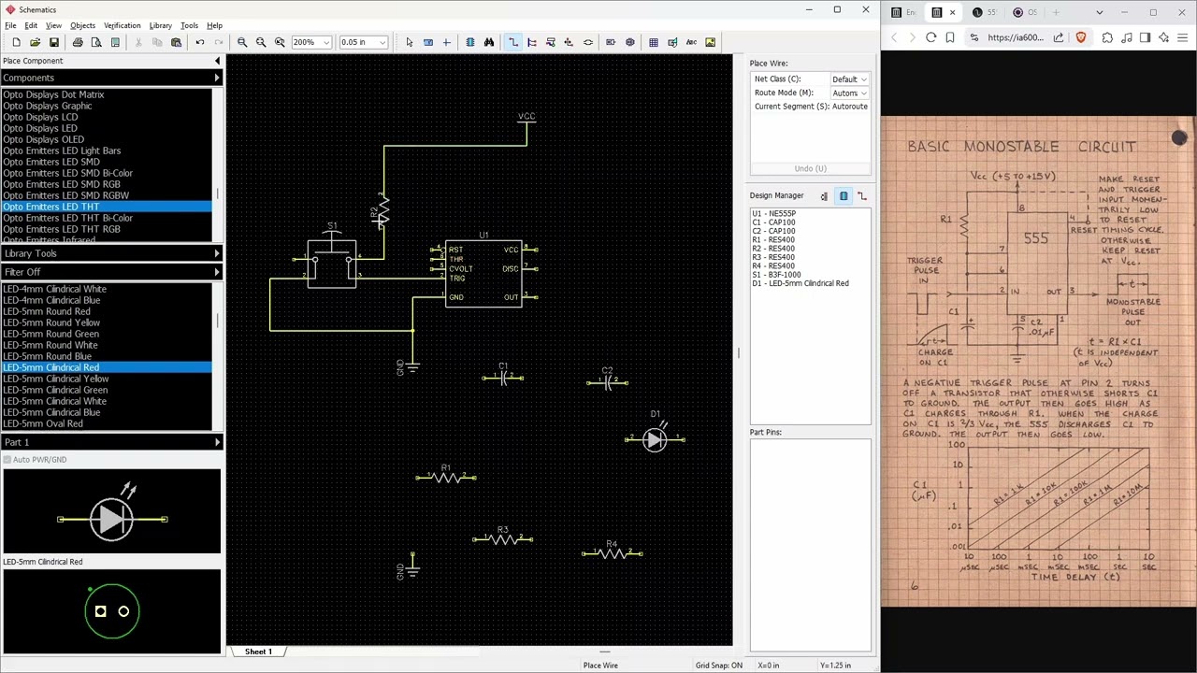Open the Tools menu

[x=189, y=25]
